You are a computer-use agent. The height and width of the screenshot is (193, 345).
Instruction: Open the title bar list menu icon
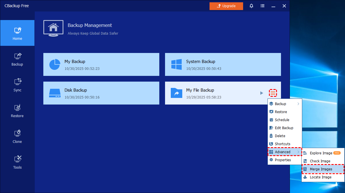coord(262,6)
